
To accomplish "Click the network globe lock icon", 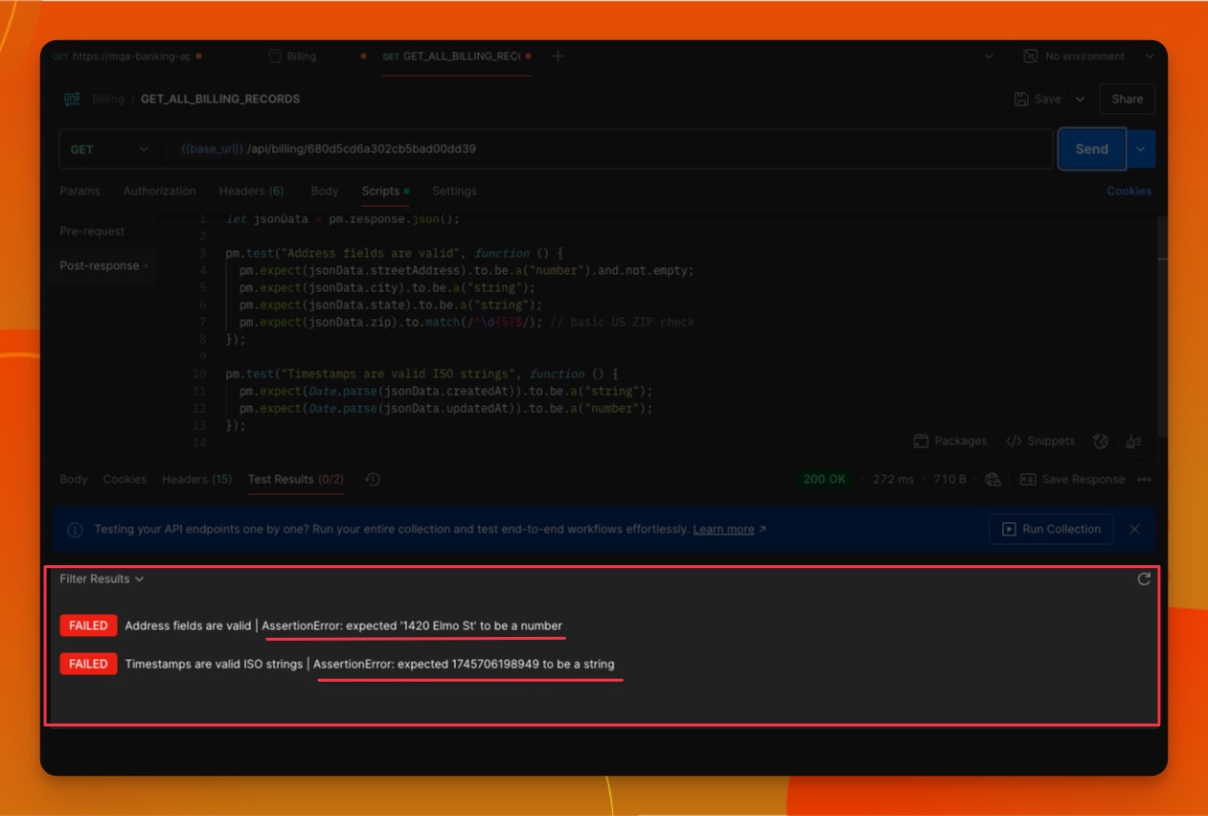I will (x=992, y=479).
